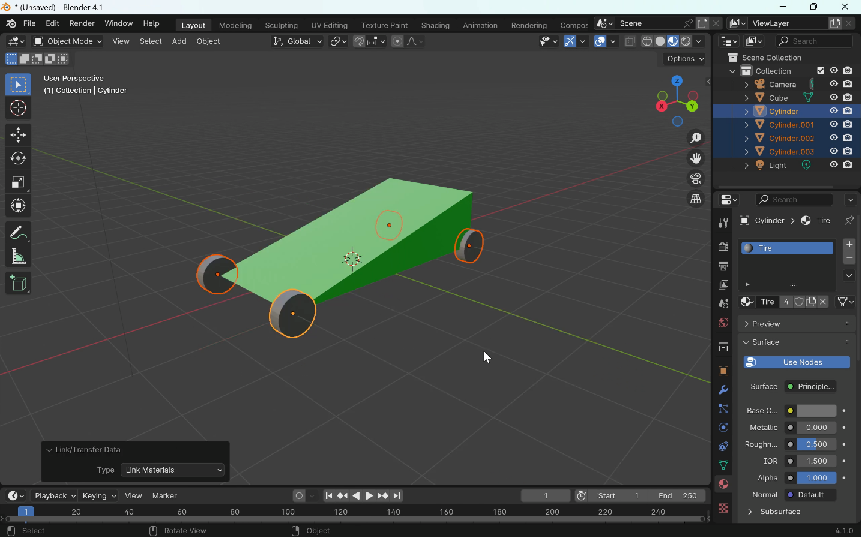Activate the Move tool
This screenshot has width=862, height=538.
[18, 135]
